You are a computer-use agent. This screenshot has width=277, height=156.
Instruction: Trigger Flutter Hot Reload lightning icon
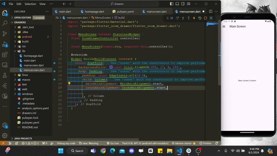click(194, 18)
